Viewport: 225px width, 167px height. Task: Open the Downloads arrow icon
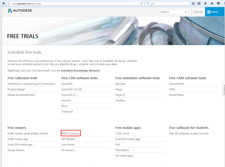tap(205, 4)
